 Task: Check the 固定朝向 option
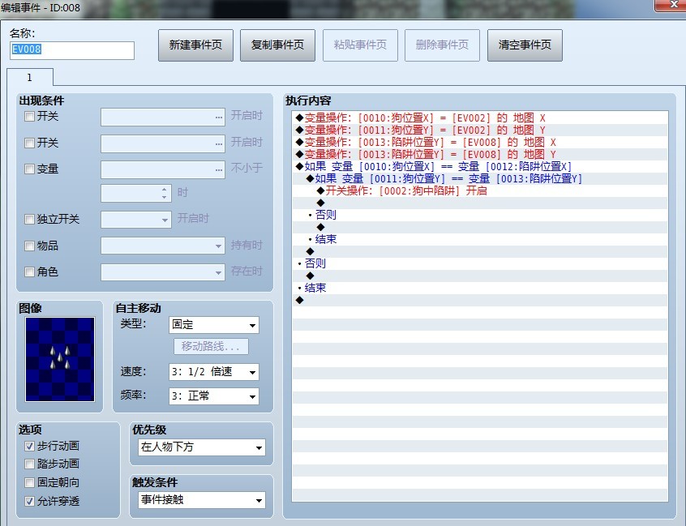[x=29, y=483]
